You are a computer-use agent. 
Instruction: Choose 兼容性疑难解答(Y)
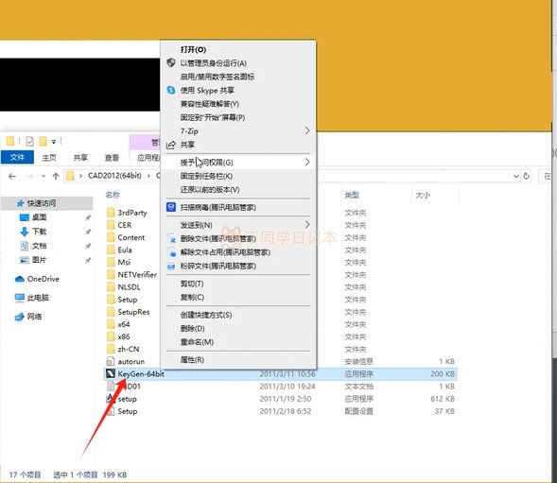click(x=210, y=104)
